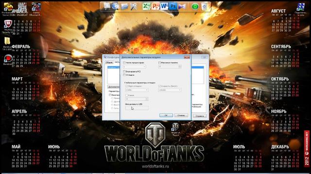
Task: Click 'Справка' help button in System Configuration
Action: [200, 116]
